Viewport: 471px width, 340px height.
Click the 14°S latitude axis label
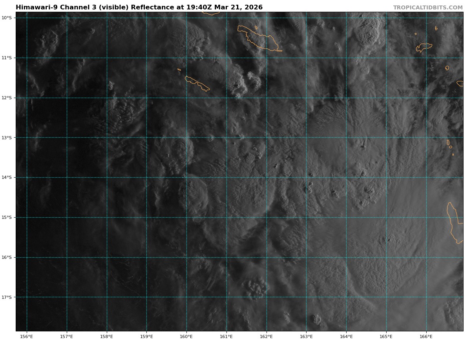(7, 177)
